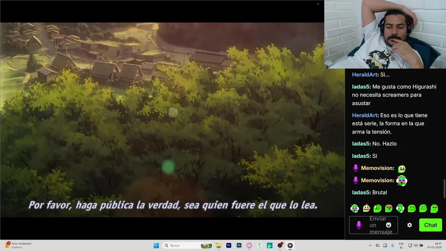This screenshot has width=446, height=251.
Task: Click the 'No. Hazlo' message text
Action: (x=384, y=144)
